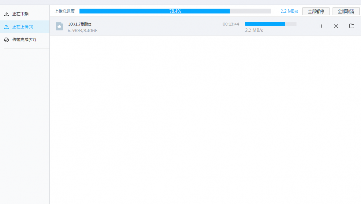Click the file type icon of 1031.7删除z

pos(59,27)
